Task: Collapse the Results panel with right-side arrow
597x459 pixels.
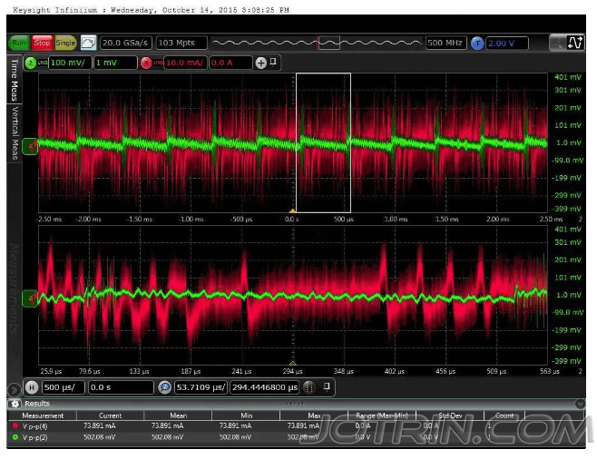Action: pyautogui.click(x=580, y=403)
